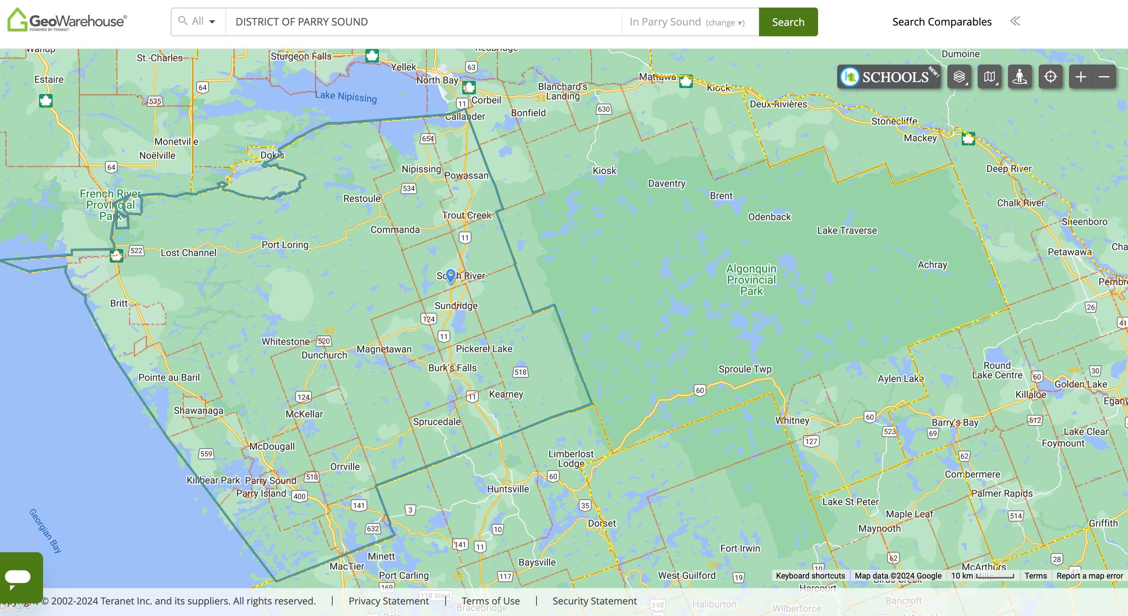The image size is (1128, 616).
Task: Click the French River Provincial Park label
Action: pyautogui.click(x=110, y=205)
